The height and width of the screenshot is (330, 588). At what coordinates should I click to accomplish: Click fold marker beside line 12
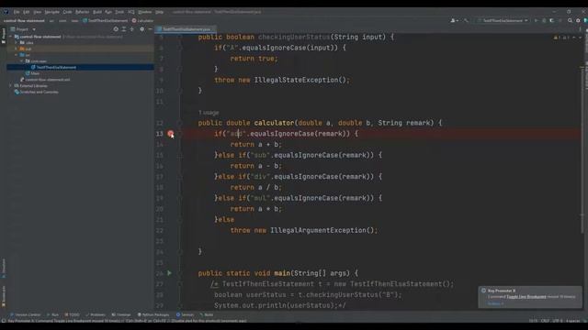point(180,123)
